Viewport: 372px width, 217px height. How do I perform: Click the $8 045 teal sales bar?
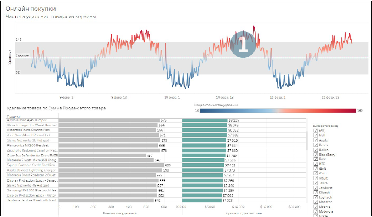(x=205, y=125)
